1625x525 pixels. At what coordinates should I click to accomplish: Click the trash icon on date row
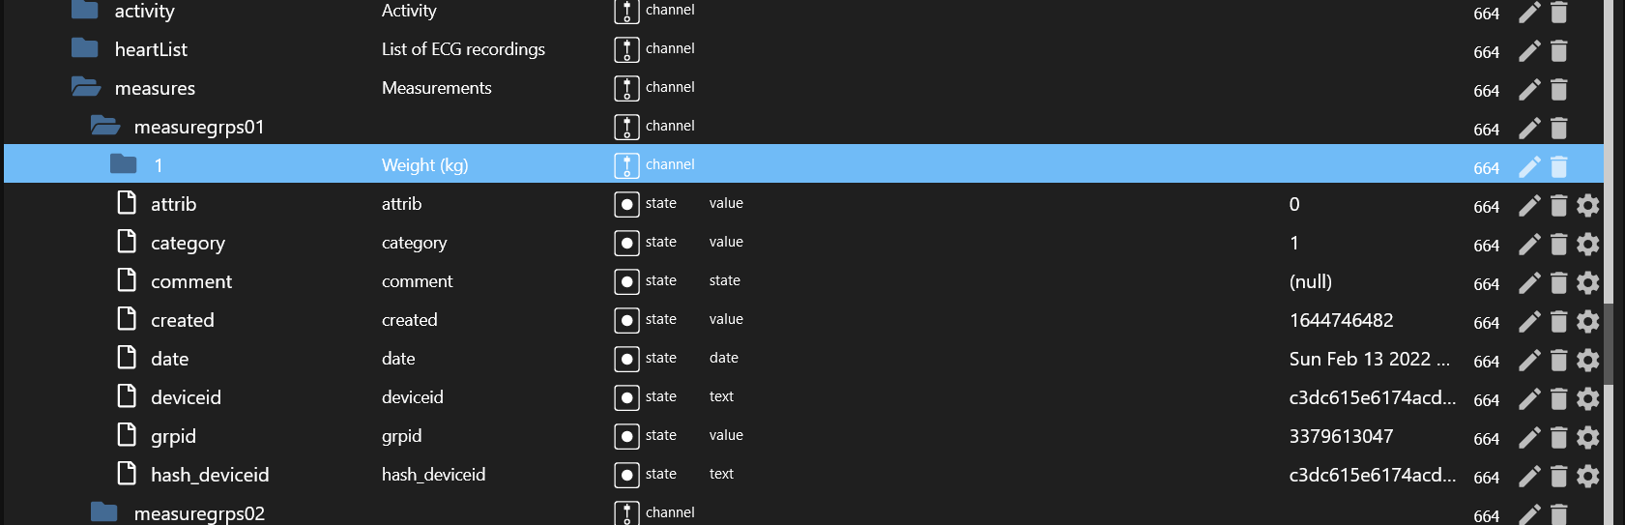click(1559, 360)
